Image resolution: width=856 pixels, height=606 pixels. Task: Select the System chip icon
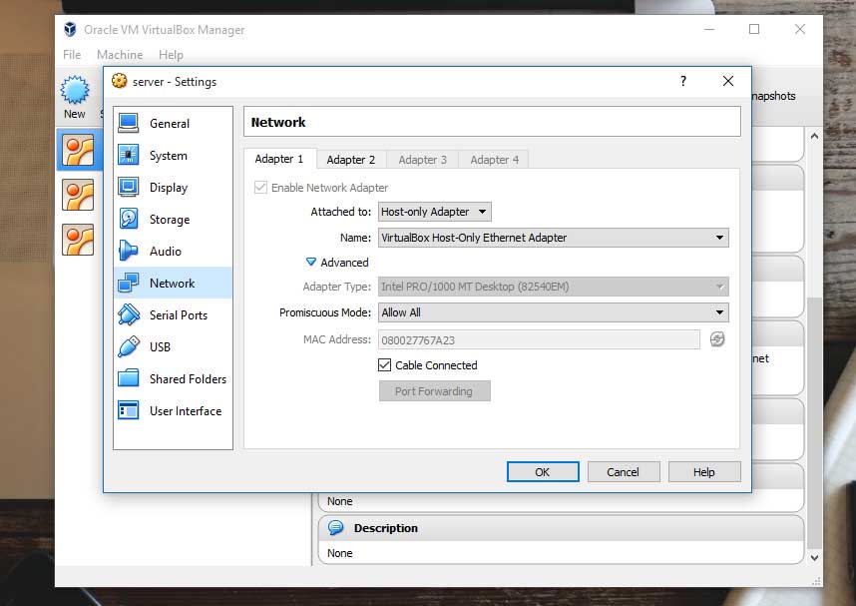129,155
